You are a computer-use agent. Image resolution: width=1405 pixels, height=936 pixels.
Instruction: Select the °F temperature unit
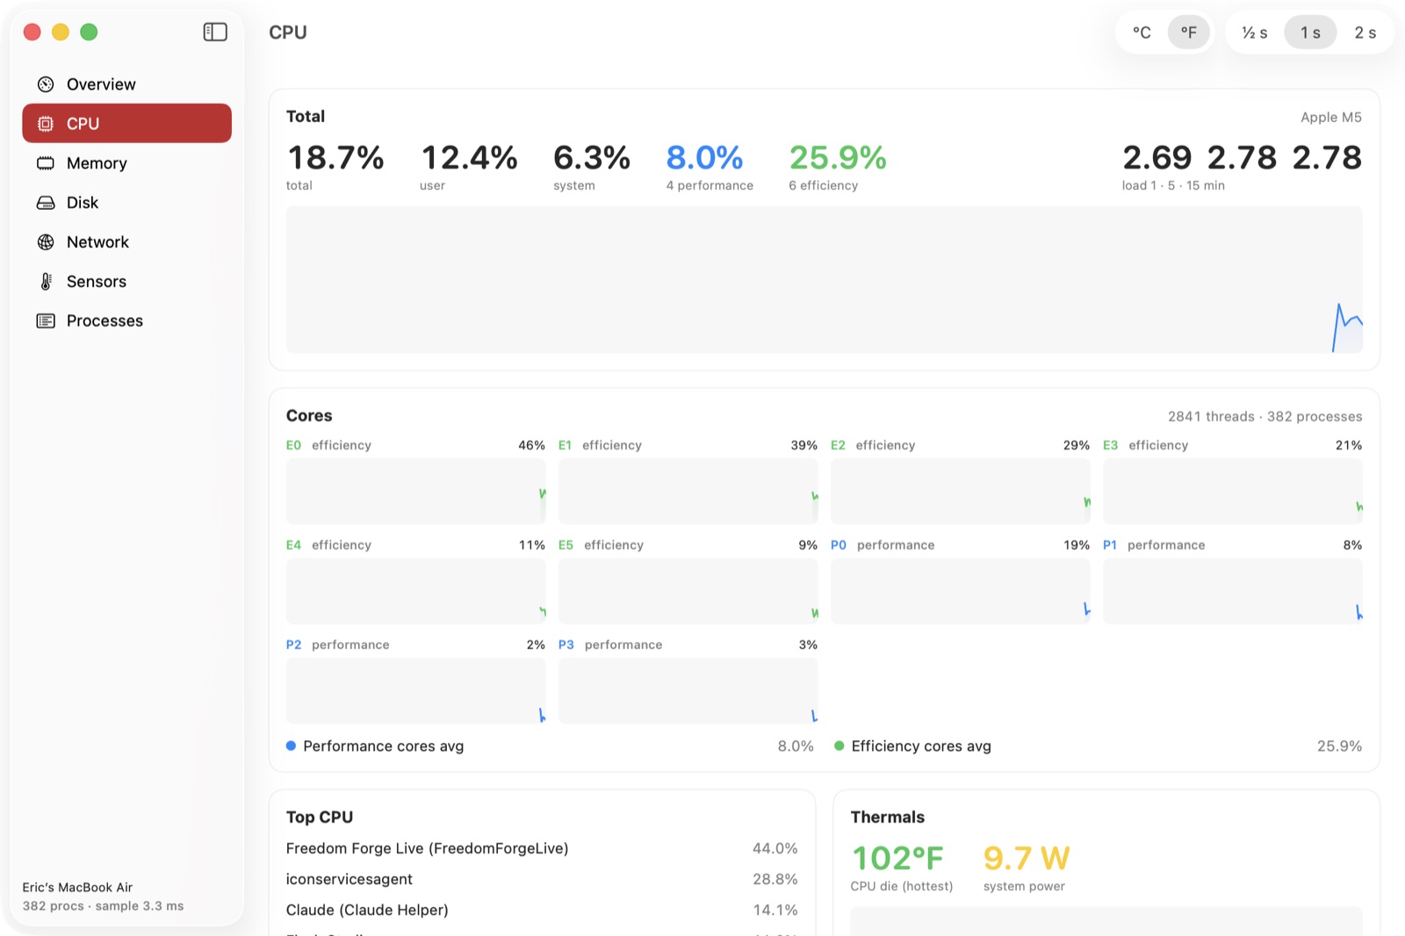1189,32
